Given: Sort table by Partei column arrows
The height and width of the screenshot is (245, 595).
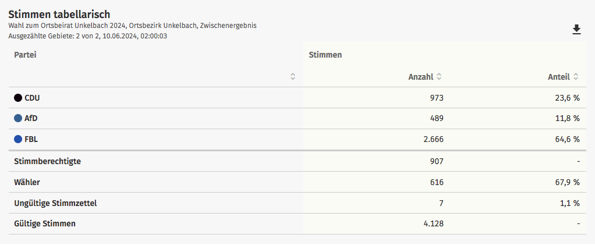Looking at the screenshot, I should coord(293,77).
